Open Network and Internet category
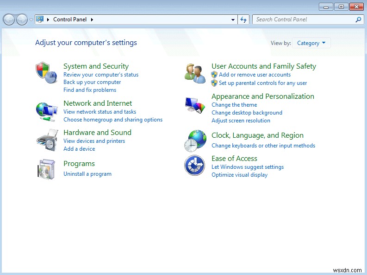 click(x=98, y=103)
